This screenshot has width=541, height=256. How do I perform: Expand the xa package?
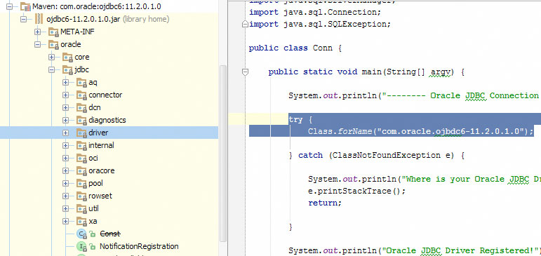tap(65, 221)
